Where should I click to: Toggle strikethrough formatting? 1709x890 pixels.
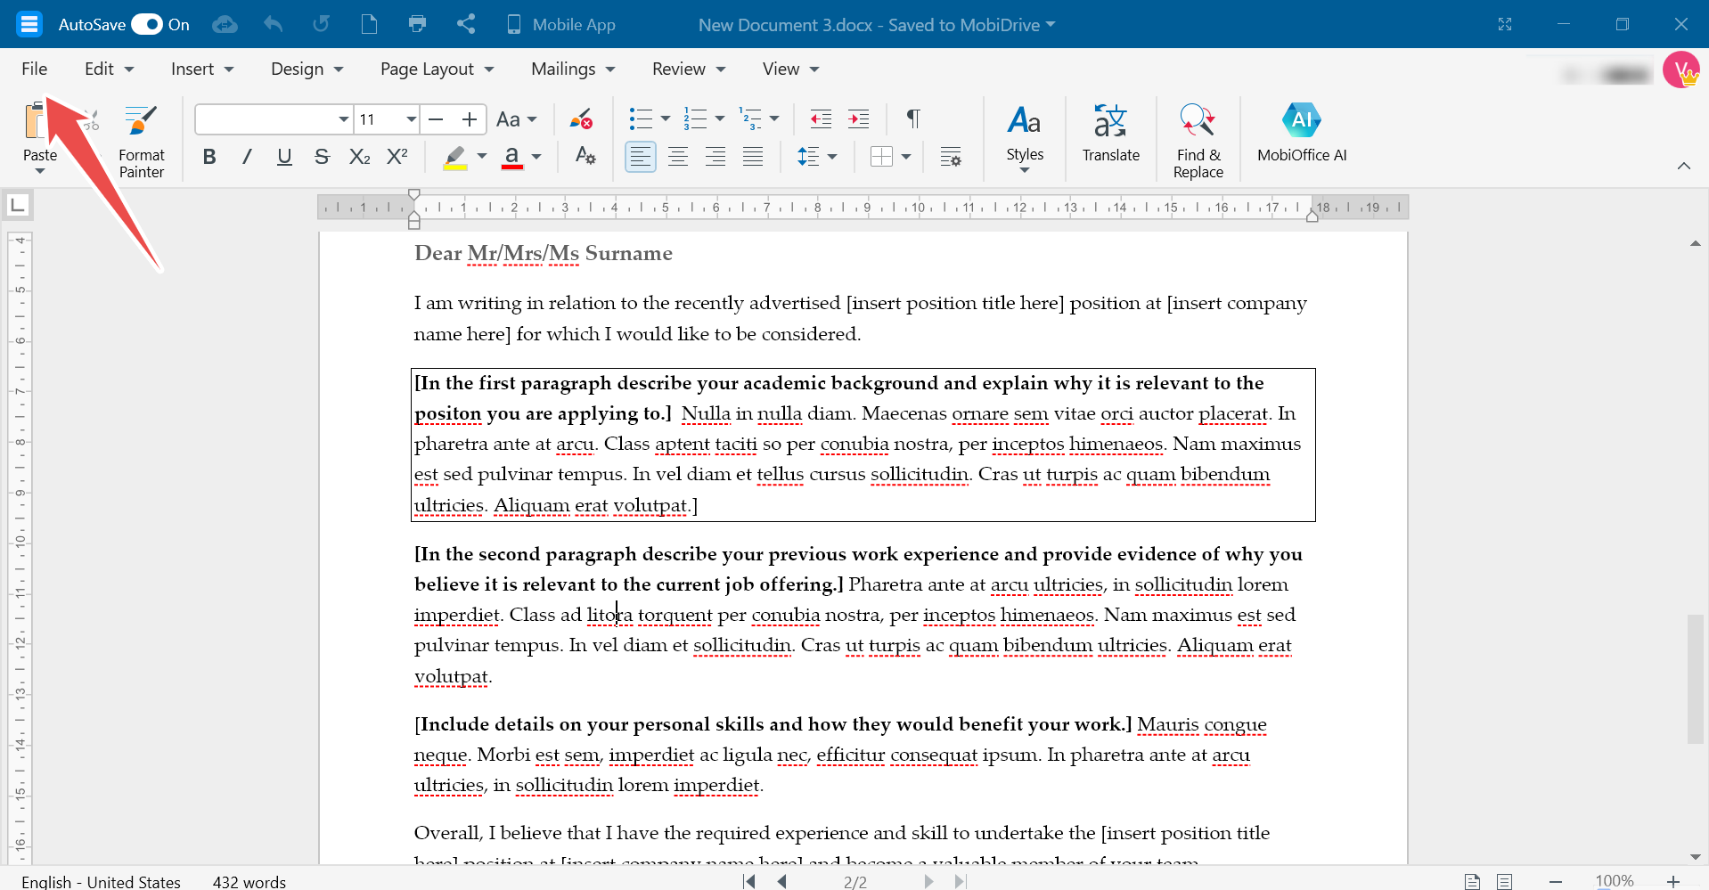coord(322,157)
